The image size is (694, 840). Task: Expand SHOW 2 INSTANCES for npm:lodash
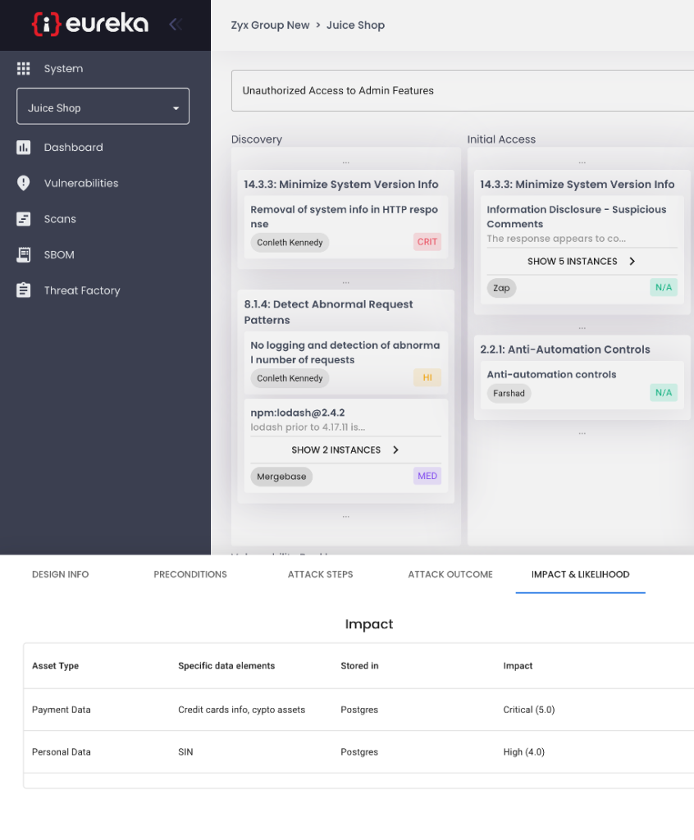click(345, 450)
